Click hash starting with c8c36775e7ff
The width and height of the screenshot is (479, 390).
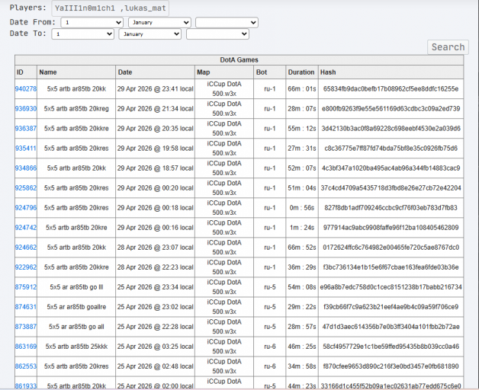pos(391,149)
